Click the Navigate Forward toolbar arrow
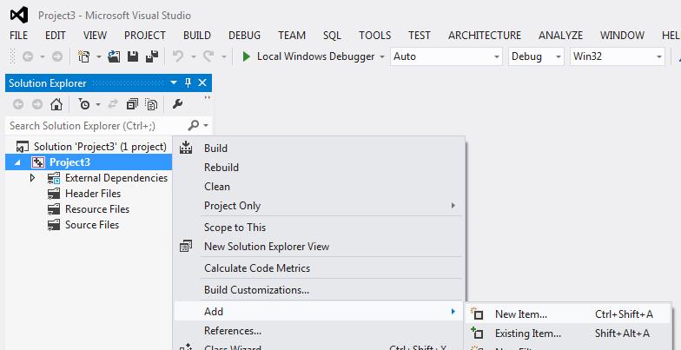This screenshot has height=350, width=681. pos(57,56)
